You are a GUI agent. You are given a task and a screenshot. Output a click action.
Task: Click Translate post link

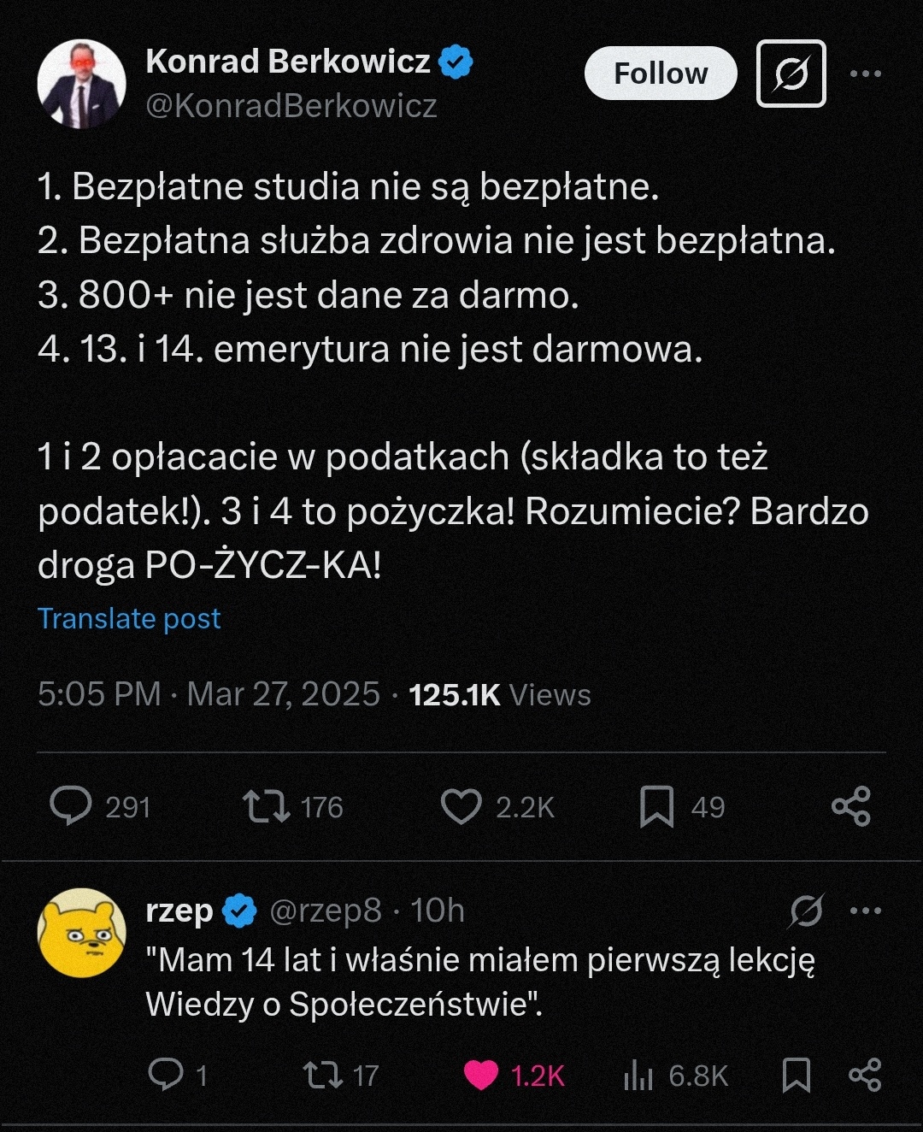pyautogui.click(x=129, y=618)
